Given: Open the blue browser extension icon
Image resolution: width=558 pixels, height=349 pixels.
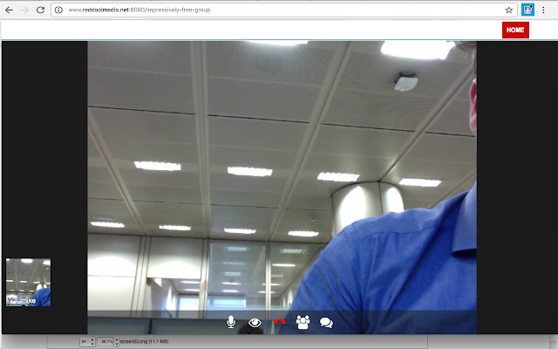Looking at the screenshot, I should point(527,10).
